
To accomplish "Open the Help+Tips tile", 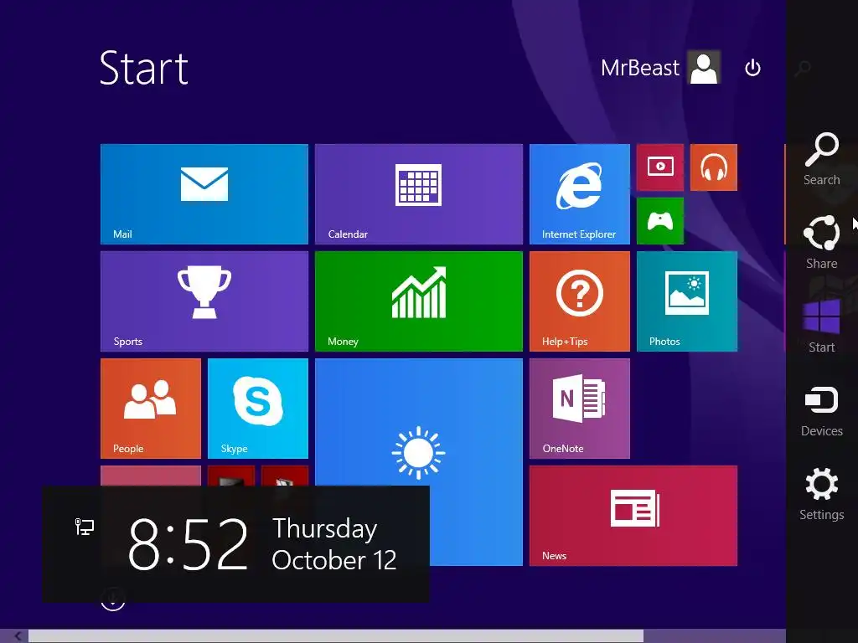I will point(580,301).
